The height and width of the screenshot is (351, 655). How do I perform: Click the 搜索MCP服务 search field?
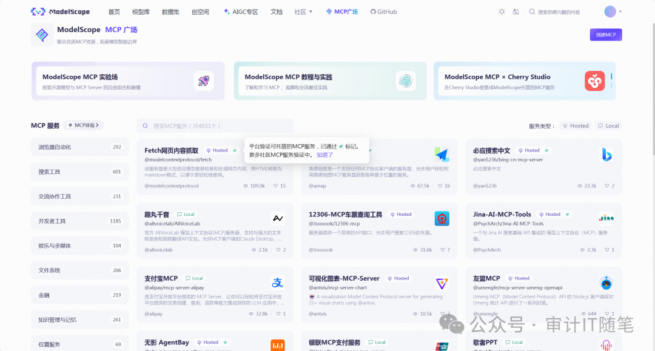[215, 125]
